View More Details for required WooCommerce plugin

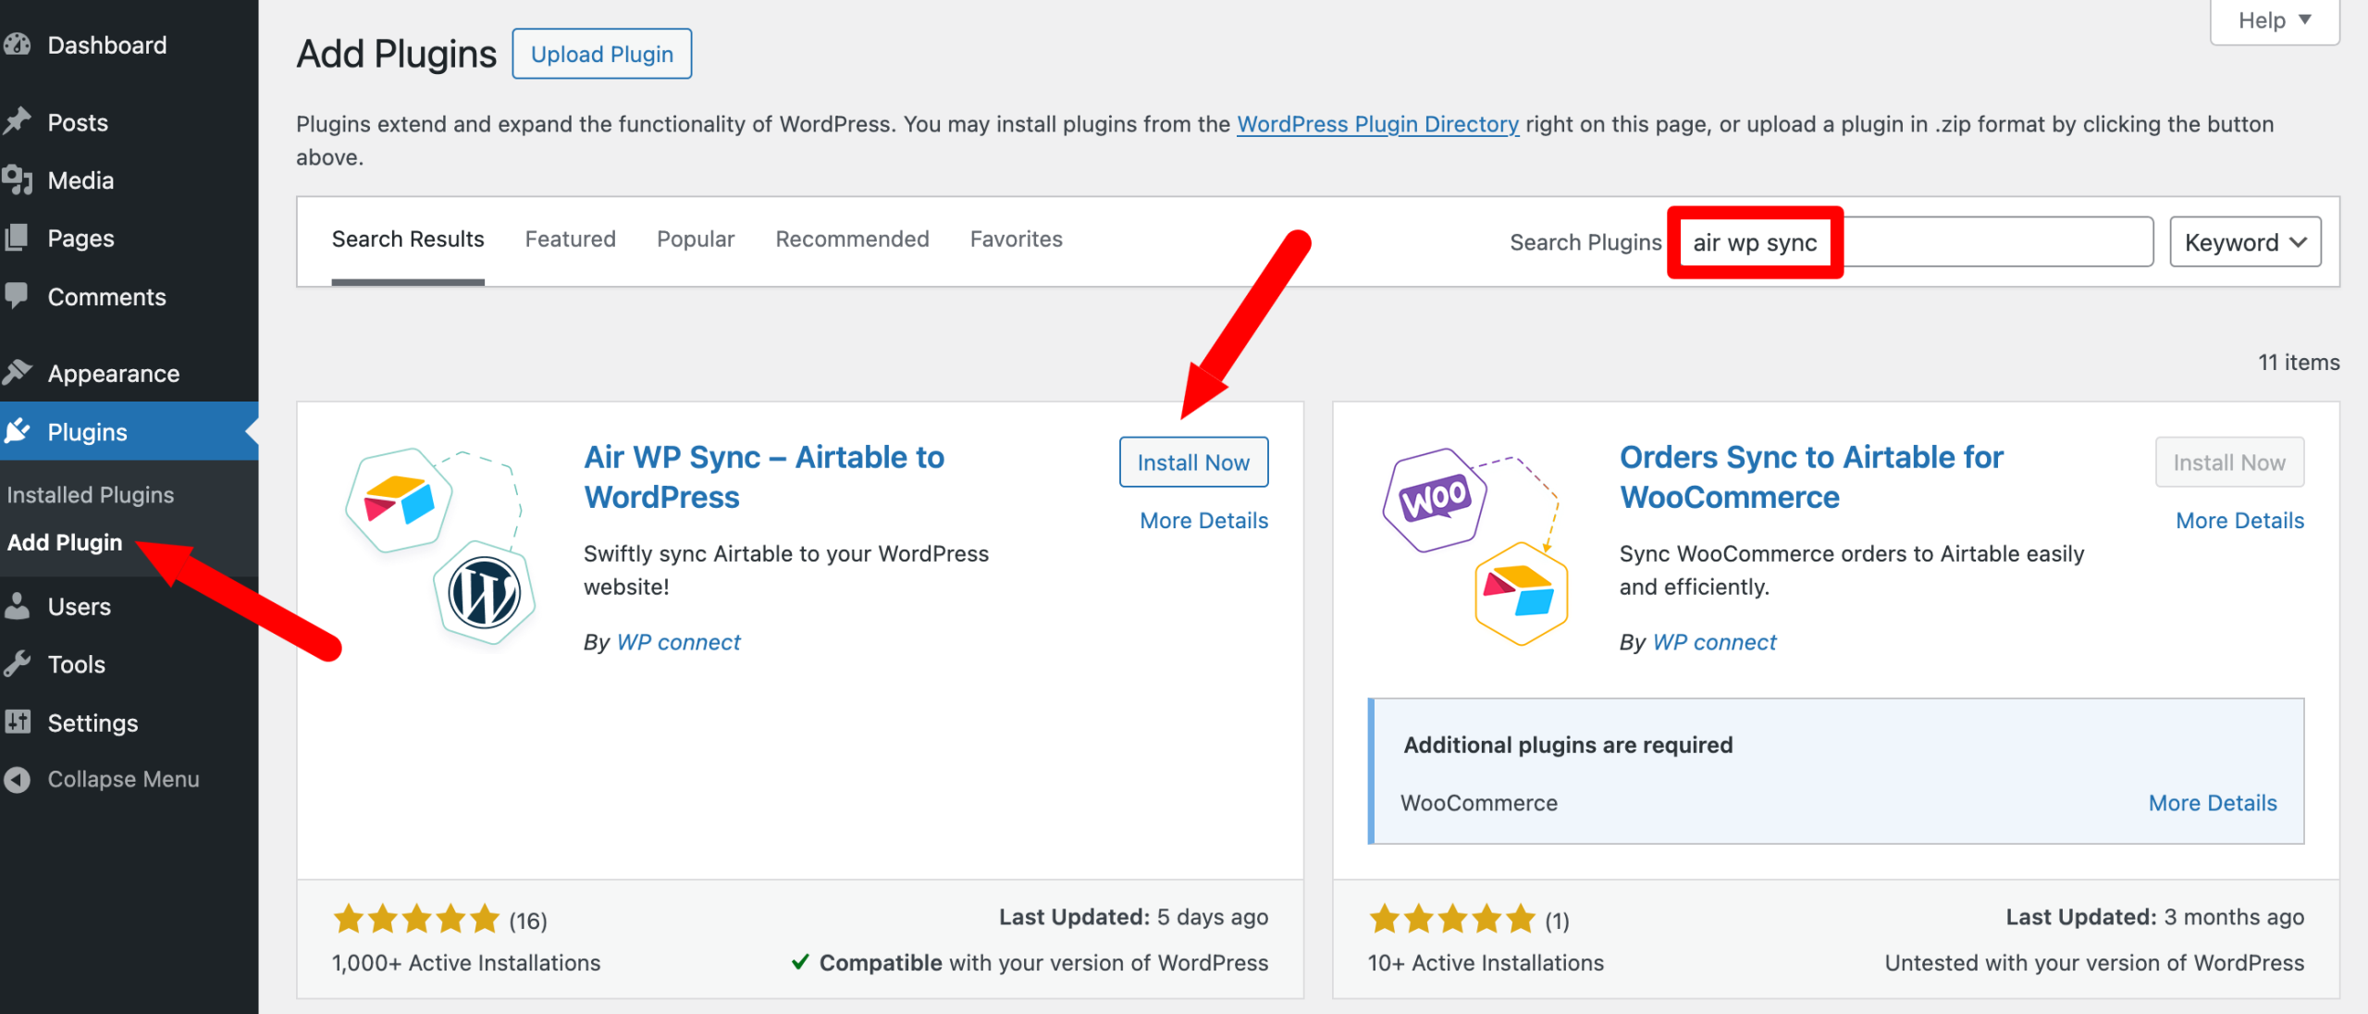pyautogui.click(x=2213, y=802)
